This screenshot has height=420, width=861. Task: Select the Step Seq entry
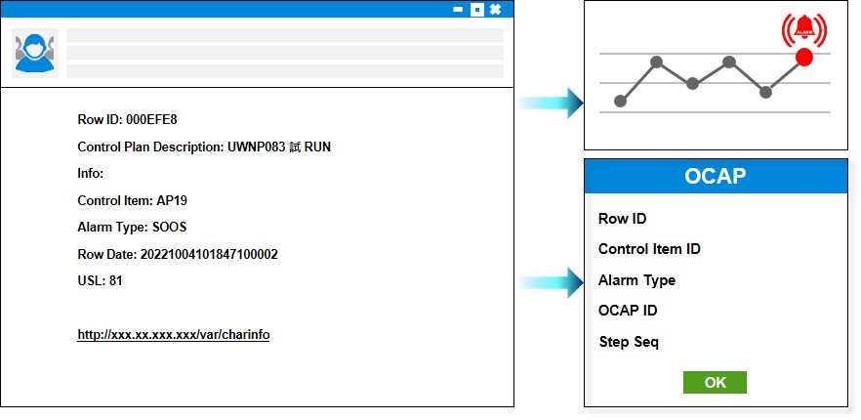[x=629, y=342]
